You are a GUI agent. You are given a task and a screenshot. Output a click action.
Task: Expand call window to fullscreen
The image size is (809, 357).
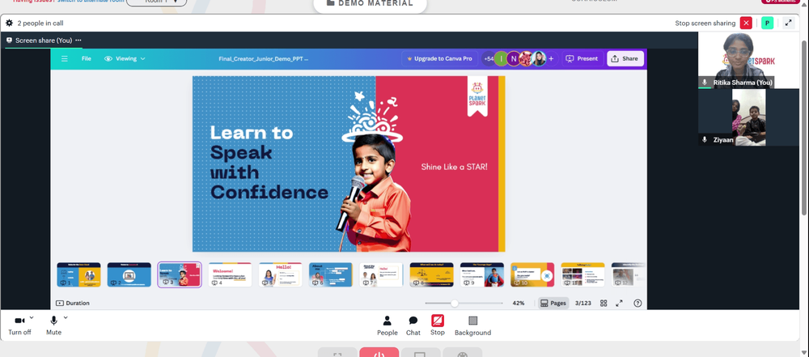click(x=788, y=23)
